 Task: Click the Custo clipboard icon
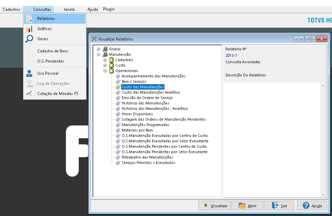(x=111, y=65)
